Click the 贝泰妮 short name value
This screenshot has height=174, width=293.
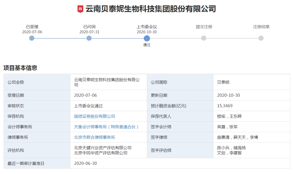223,82
